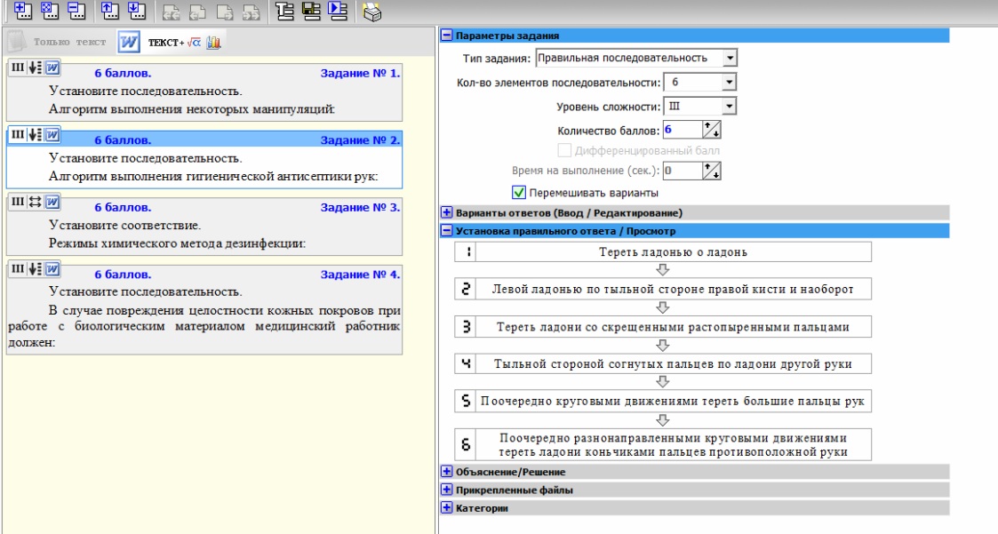Click the matching-type icon on Задание № 3
The image size is (998, 534).
(x=35, y=202)
